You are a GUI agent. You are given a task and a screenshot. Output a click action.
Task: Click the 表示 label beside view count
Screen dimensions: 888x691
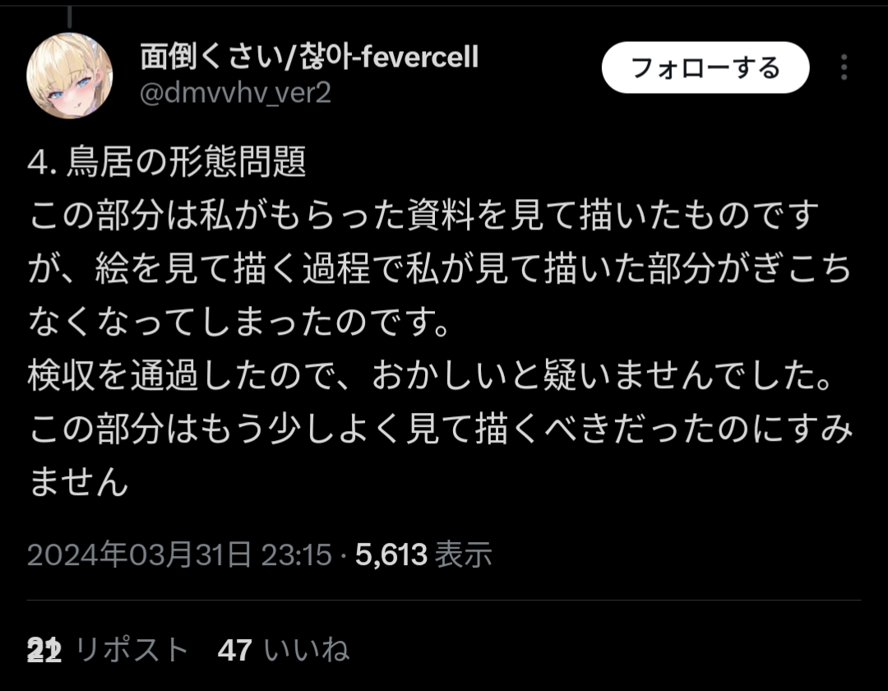463,554
